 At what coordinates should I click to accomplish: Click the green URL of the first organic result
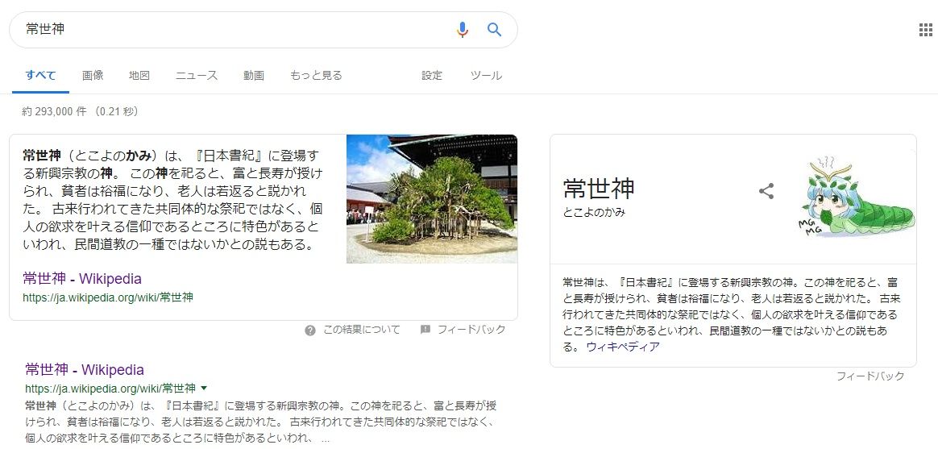point(110,388)
